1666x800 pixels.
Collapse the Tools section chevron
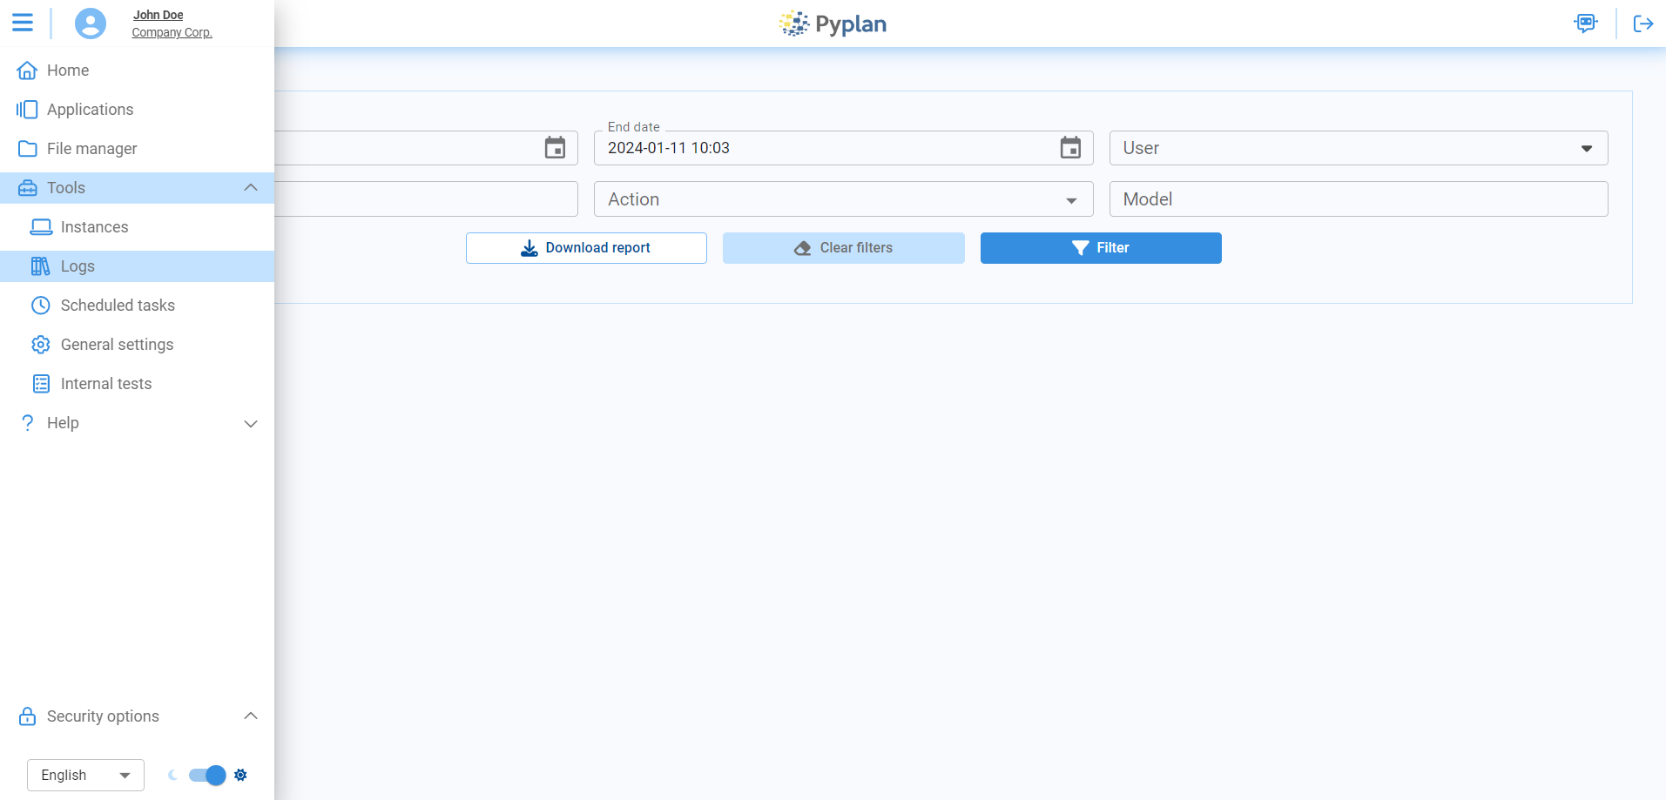[x=251, y=188]
